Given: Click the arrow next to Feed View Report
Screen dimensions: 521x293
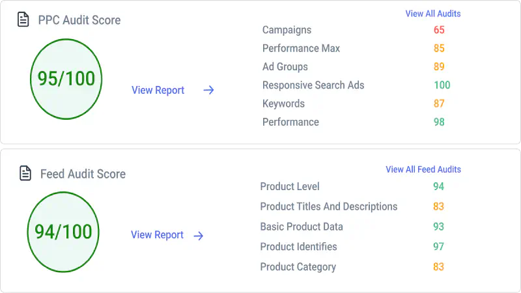Looking at the screenshot, I should click(199, 236).
